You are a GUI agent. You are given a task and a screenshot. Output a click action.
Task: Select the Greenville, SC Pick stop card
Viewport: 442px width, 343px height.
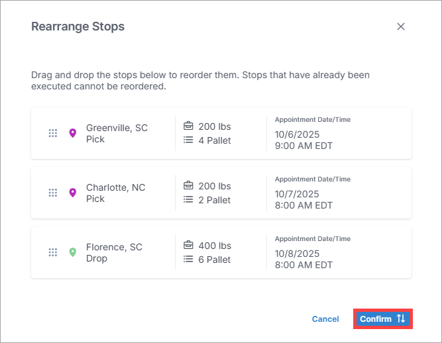pos(117,134)
